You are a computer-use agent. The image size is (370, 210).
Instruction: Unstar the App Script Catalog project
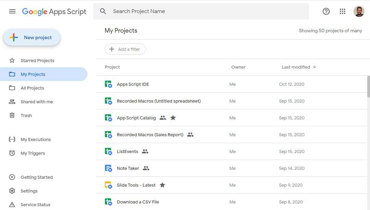(x=173, y=118)
